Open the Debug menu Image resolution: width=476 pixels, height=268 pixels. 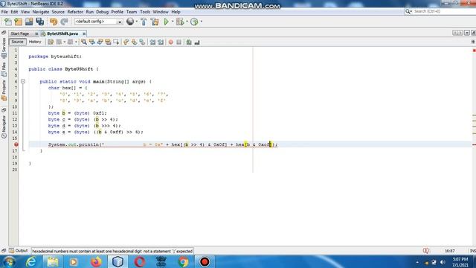(103, 12)
